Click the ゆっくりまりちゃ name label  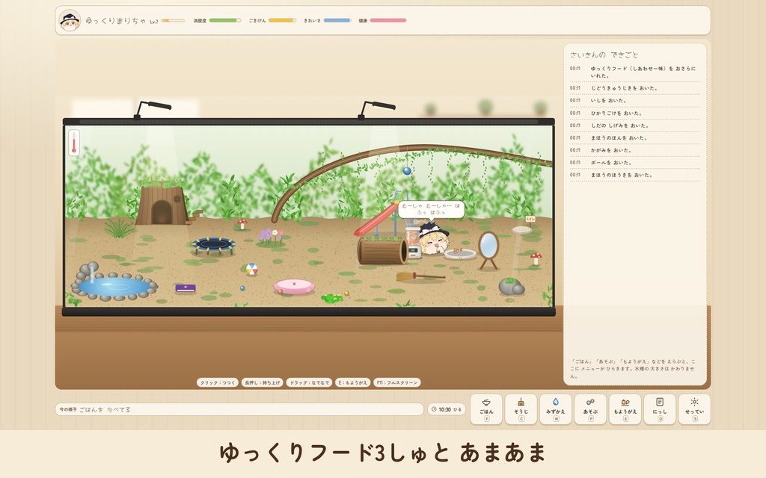(x=116, y=20)
